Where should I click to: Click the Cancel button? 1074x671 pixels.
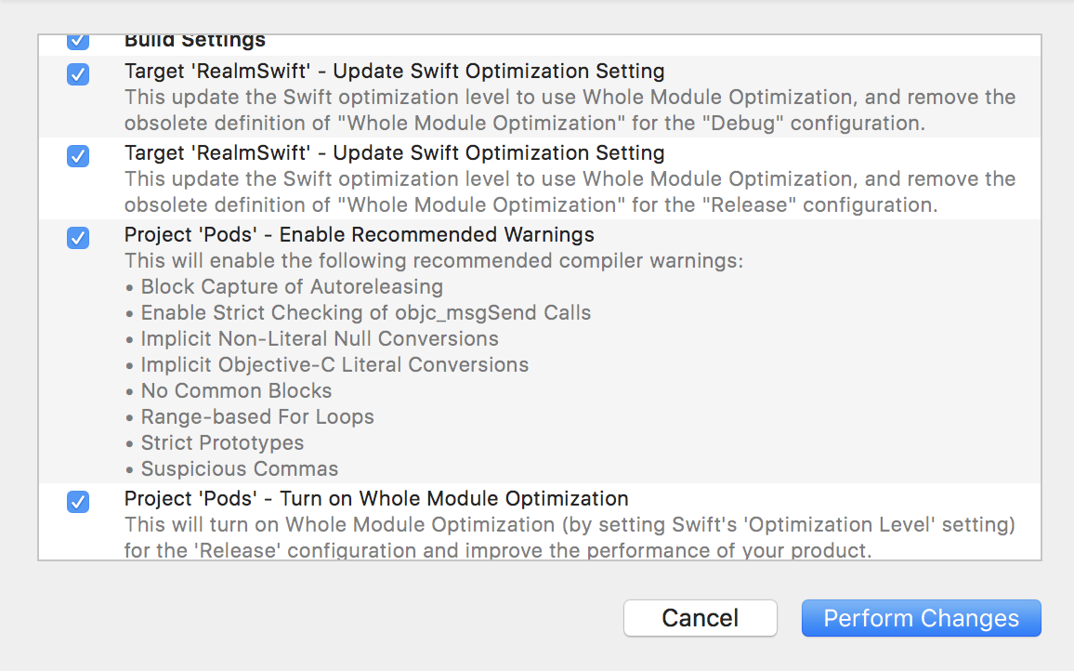(x=700, y=618)
